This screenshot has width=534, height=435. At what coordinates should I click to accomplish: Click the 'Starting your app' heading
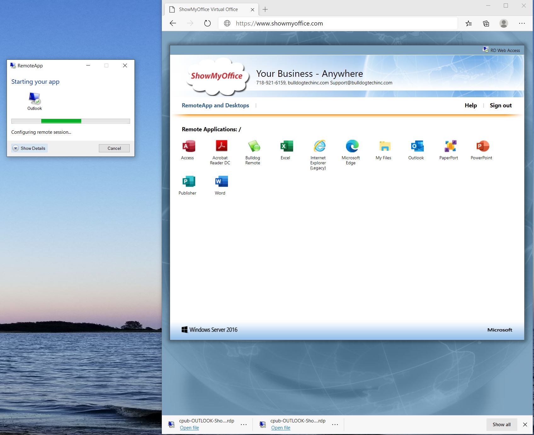point(35,82)
